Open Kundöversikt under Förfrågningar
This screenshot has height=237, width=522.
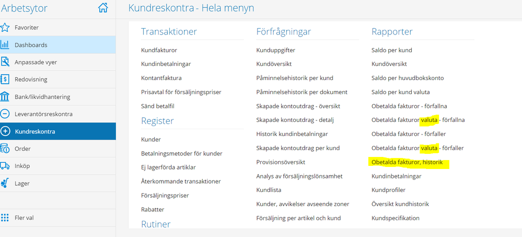[x=274, y=64]
